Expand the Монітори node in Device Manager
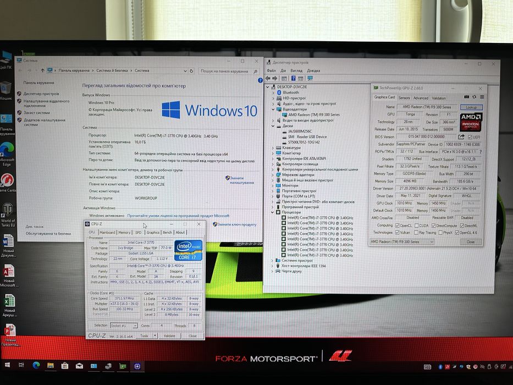513x385 pixels. (x=273, y=185)
